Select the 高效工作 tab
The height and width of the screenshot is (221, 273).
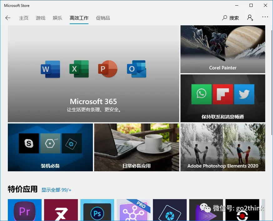(79, 18)
